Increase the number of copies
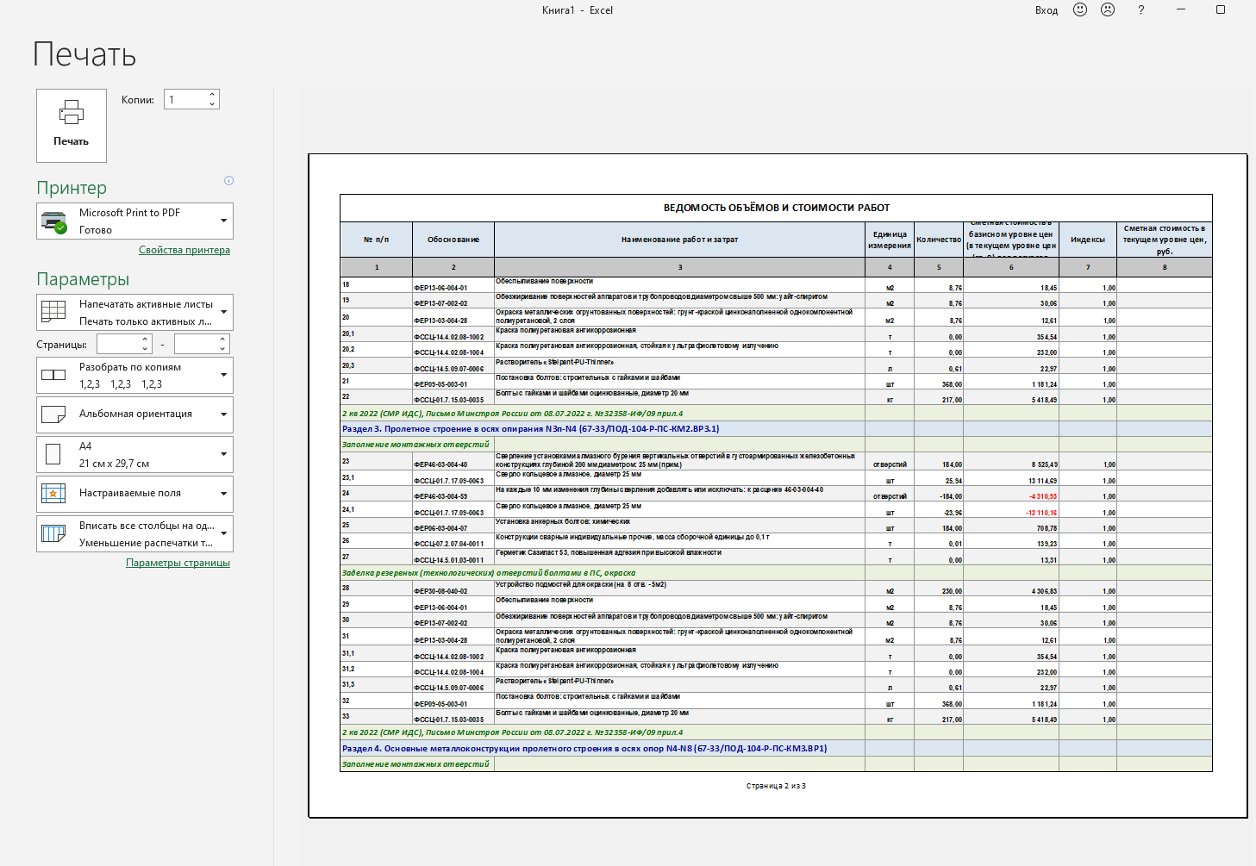The width and height of the screenshot is (1256, 866). 212,95
